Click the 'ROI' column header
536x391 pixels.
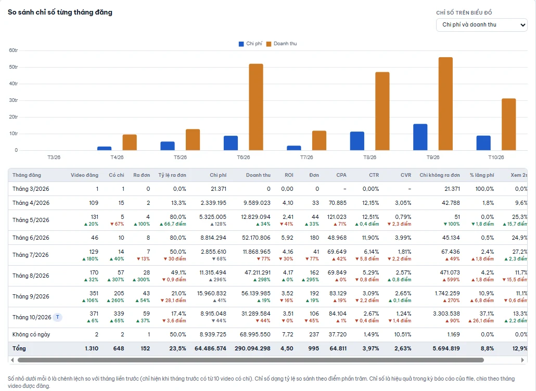coord(289,175)
